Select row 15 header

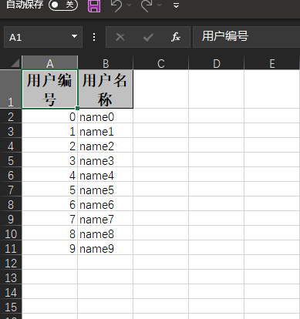[11, 306]
